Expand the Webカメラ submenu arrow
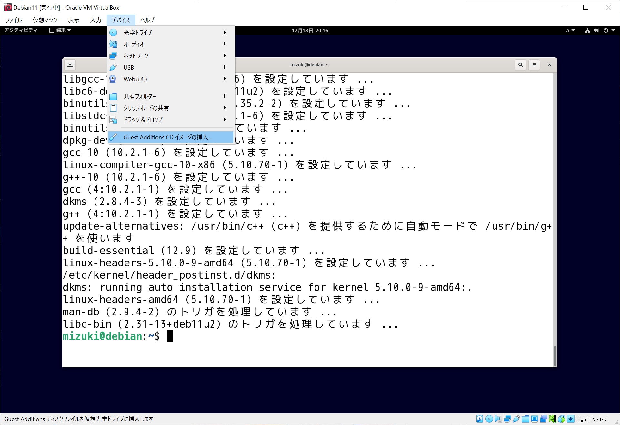Screen dimensions: 620x425 (x=225, y=79)
